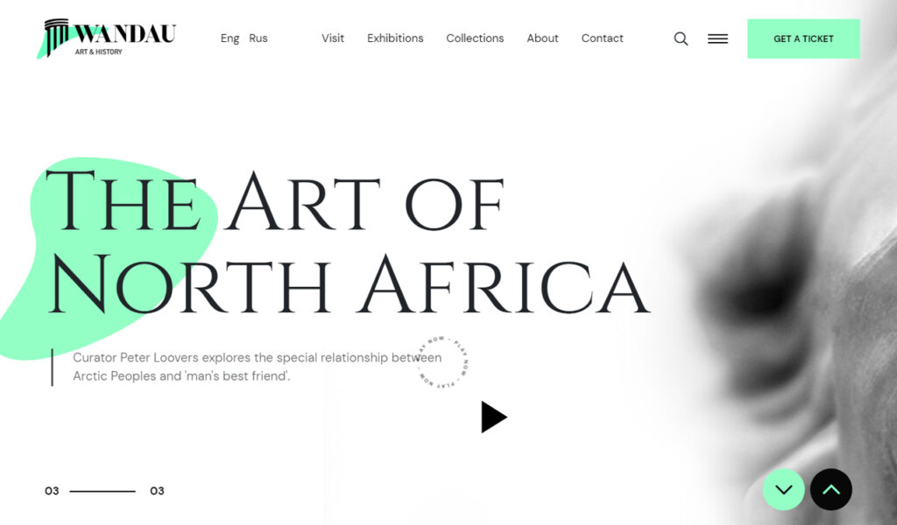Click the slide counter number on the left
The width and height of the screenshot is (897, 525).
point(52,491)
